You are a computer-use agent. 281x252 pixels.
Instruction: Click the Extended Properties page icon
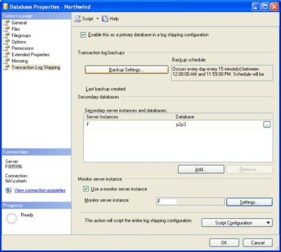[x=6, y=54]
